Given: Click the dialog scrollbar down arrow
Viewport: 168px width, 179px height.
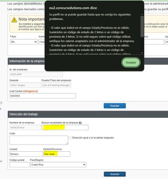Looking at the screenshot, I should click(x=142, y=53).
